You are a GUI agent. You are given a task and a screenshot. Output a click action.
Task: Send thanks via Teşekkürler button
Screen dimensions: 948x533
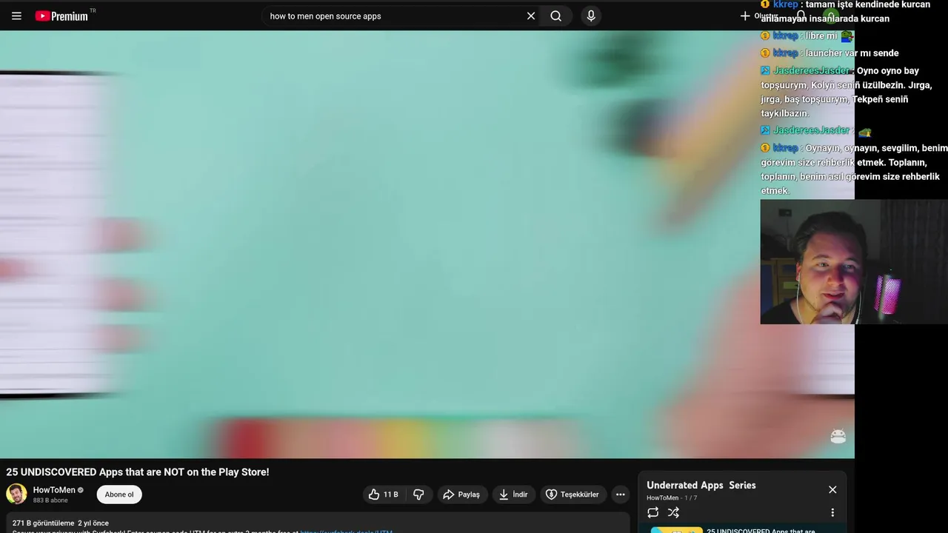(573, 495)
